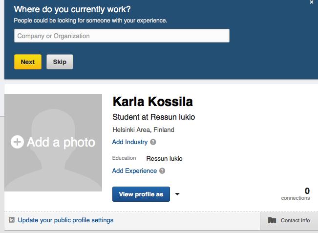318x233 pixels.
Task: Click the name Karla Kossila
Action: [153, 102]
